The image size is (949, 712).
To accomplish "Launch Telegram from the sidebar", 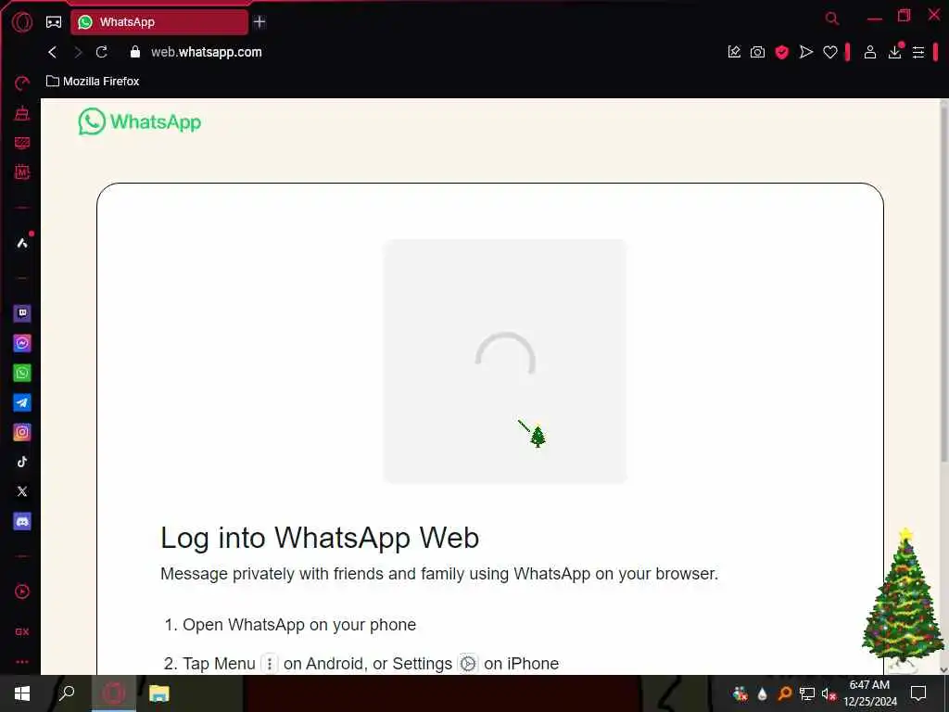I will 22,402.
